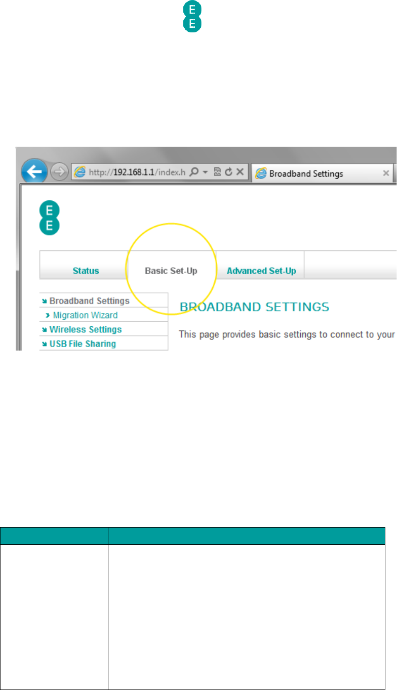Click the search magnifier icon in address bar

pos(193,172)
